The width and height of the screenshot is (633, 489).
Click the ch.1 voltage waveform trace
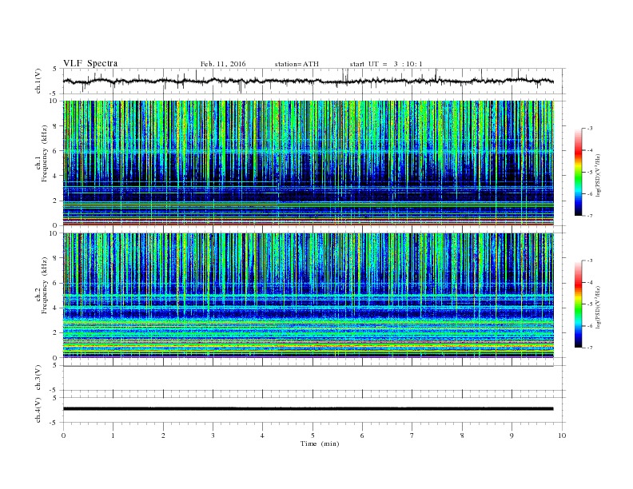point(308,81)
